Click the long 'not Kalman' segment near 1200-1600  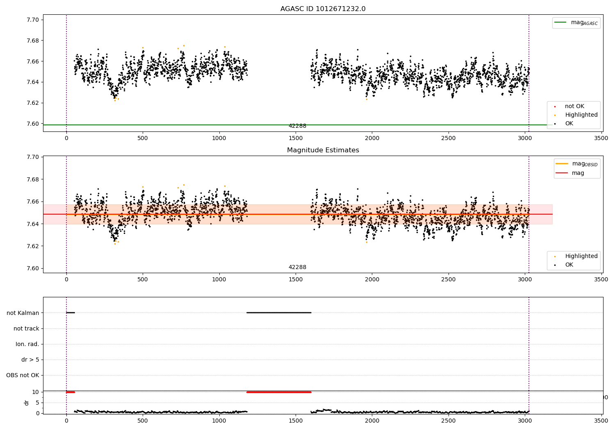[x=279, y=313]
